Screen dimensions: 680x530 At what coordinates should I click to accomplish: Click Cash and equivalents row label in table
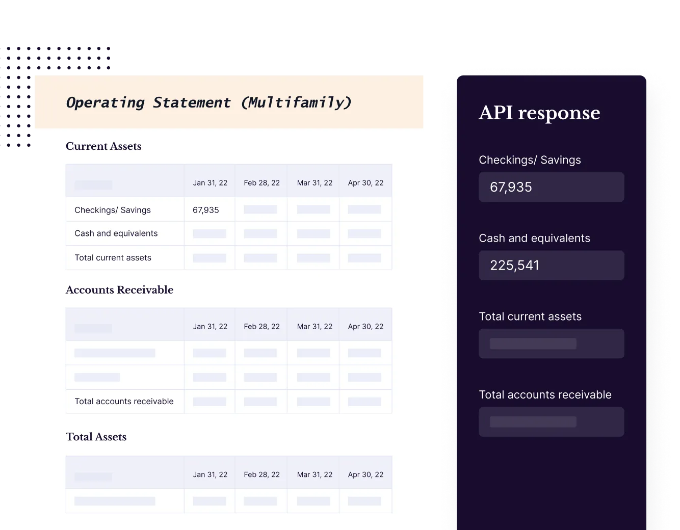click(116, 233)
